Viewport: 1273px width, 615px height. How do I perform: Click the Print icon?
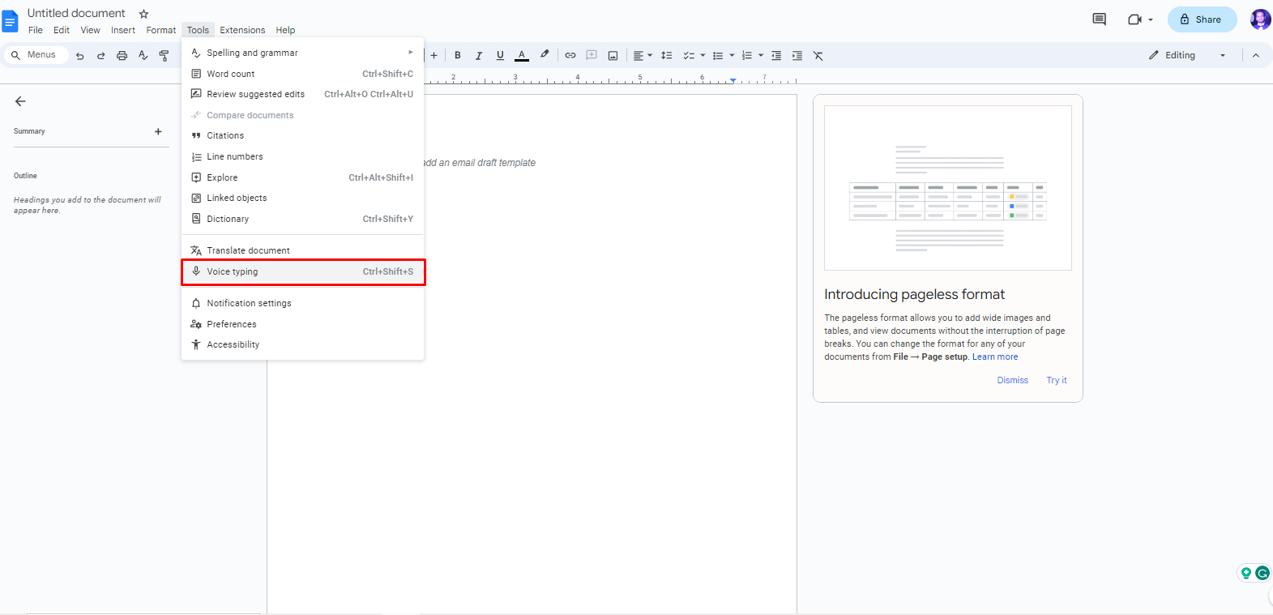[122, 56]
